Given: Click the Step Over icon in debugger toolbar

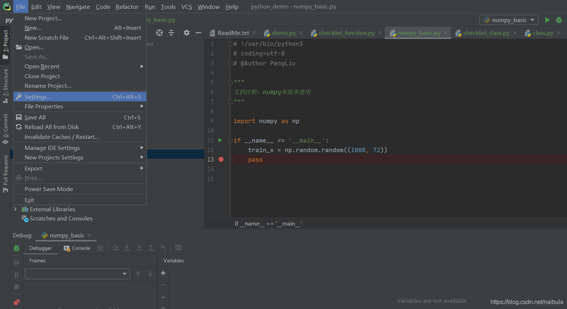Looking at the screenshot, I should [x=115, y=248].
